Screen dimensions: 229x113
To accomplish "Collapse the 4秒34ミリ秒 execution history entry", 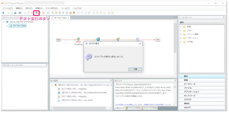I will (x=52, y=85).
